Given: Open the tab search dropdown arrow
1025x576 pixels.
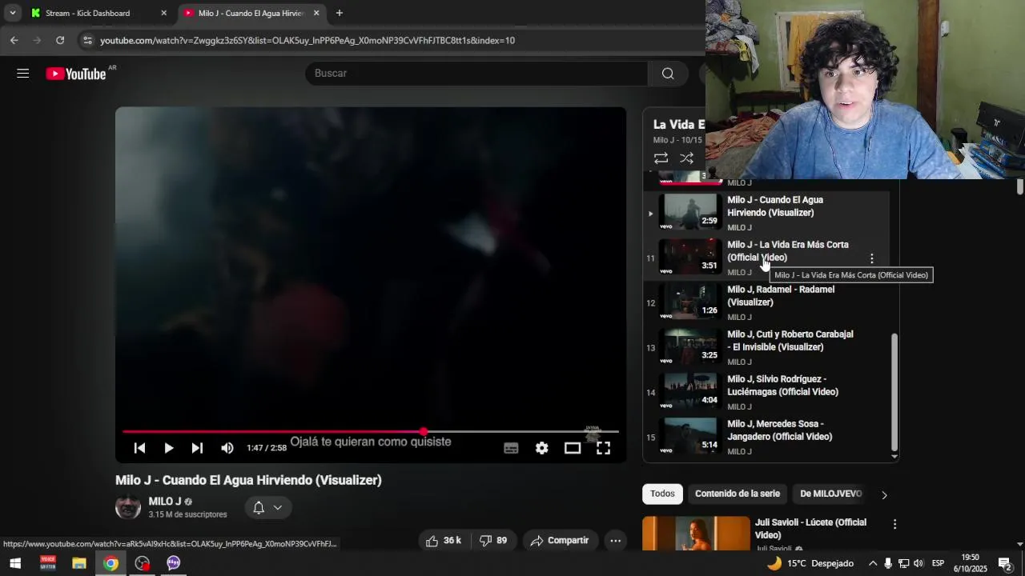Looking at the screenshot, I should point(12,14).
